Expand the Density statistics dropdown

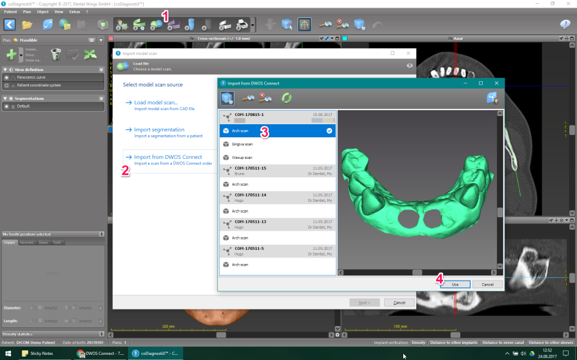click(101, 334)
